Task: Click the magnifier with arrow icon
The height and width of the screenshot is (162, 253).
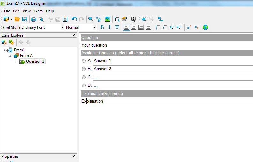Action: 160,19
